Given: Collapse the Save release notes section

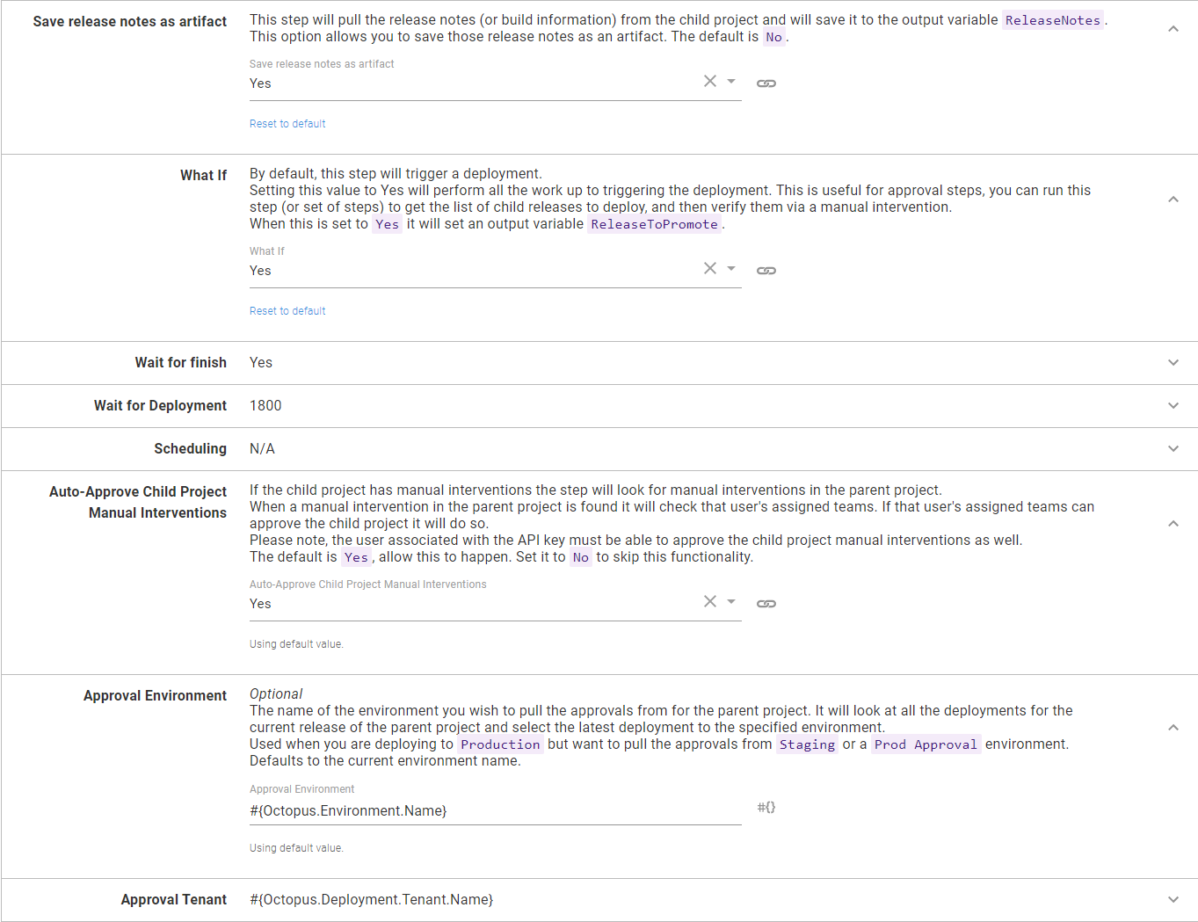Looking at the screenshot, I should [1173, 27].
